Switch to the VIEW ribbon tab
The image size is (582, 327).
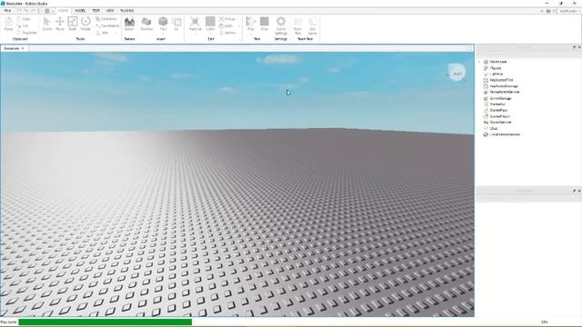110,11
